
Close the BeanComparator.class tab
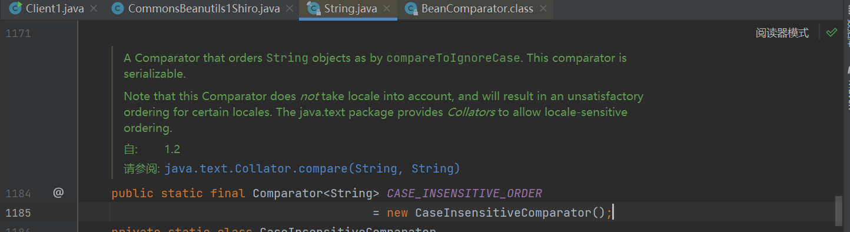542,9
